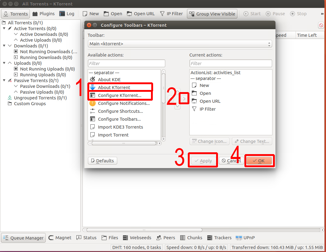This screenshot has width=326, height=252.
Task: Click the Start toolbar button
Action: pos(252,14)
